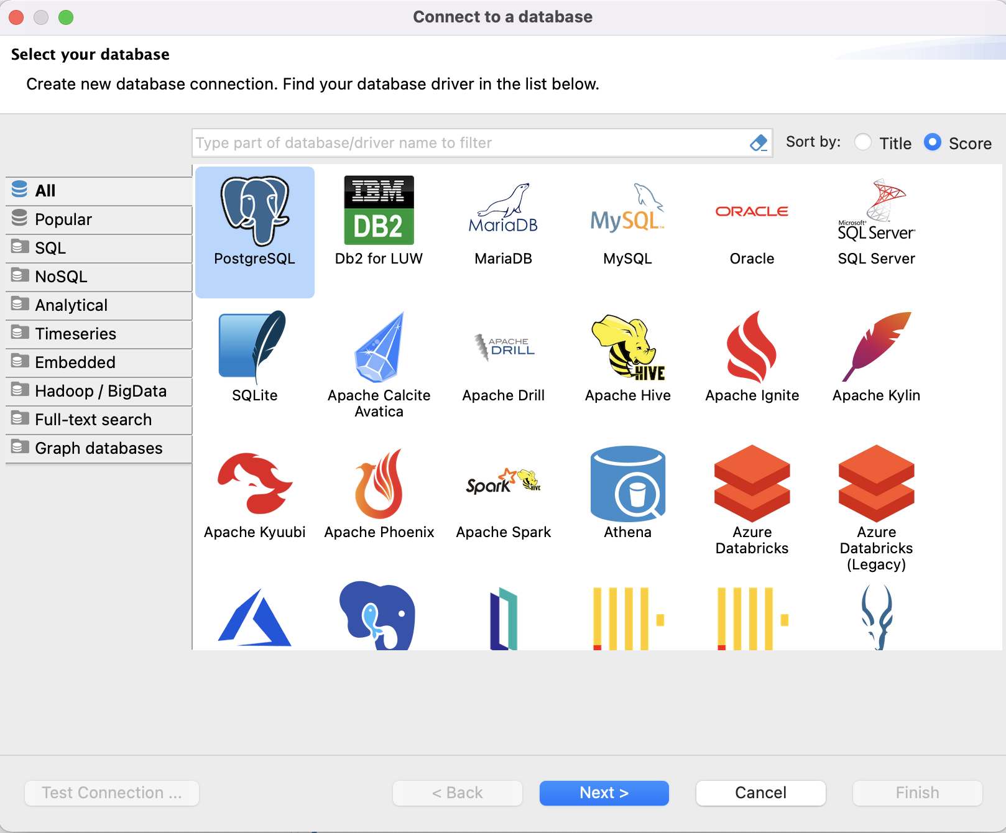1006x833 pixels.
Task: Zoom window with green title-bar button
Action: [66, 17]
